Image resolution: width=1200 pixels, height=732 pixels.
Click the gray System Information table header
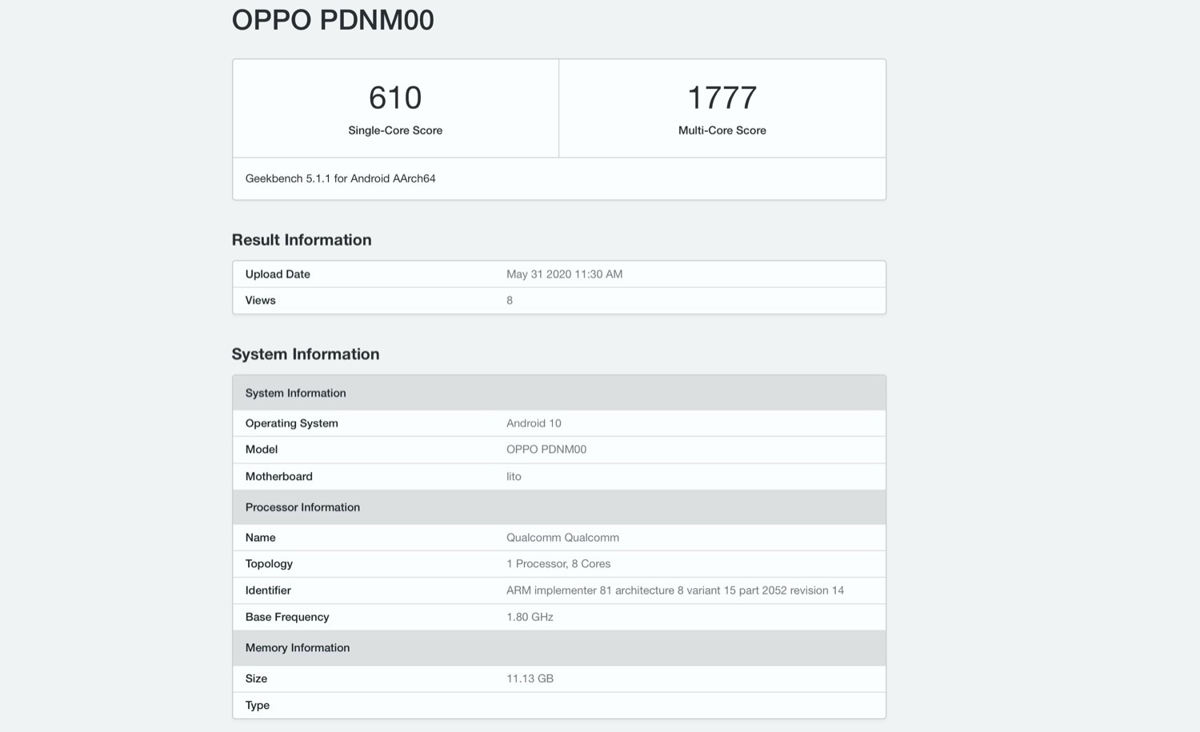tap(296, 393)
